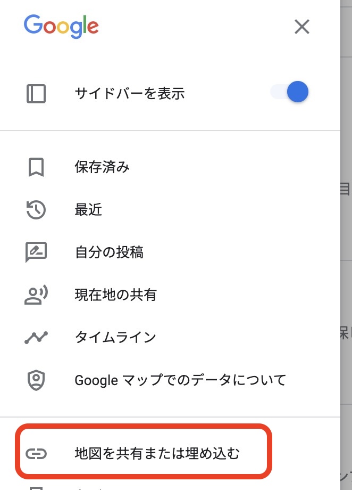Open the 保存済み menu item

[102, 168]
